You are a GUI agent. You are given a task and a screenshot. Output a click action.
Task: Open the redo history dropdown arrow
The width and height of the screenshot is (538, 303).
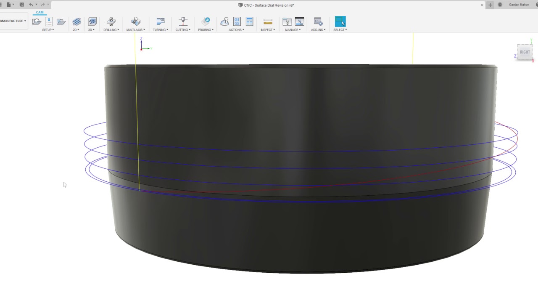pos(48,5)
